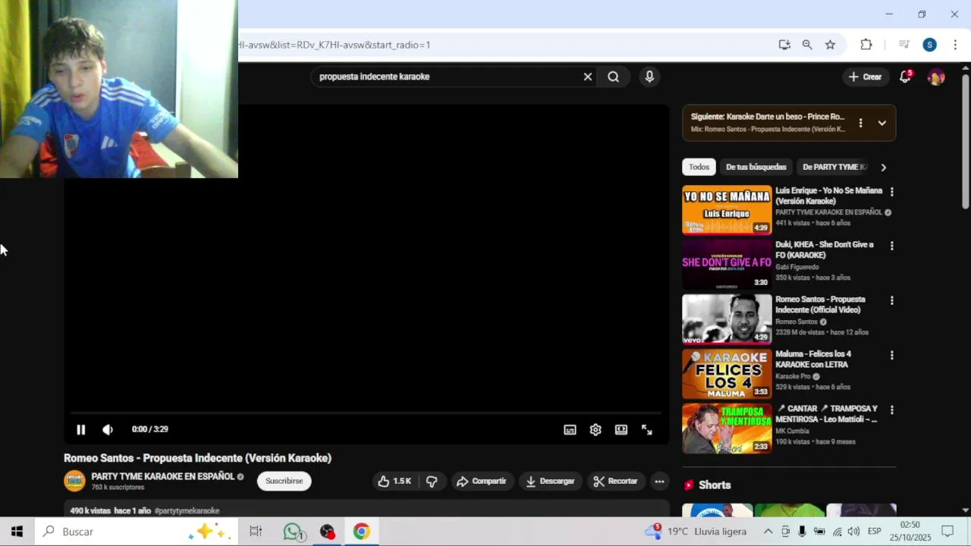Open Romeo Santos Official Video thumbnail
Viewport: 971px width, 546px height.
point(727,319)
